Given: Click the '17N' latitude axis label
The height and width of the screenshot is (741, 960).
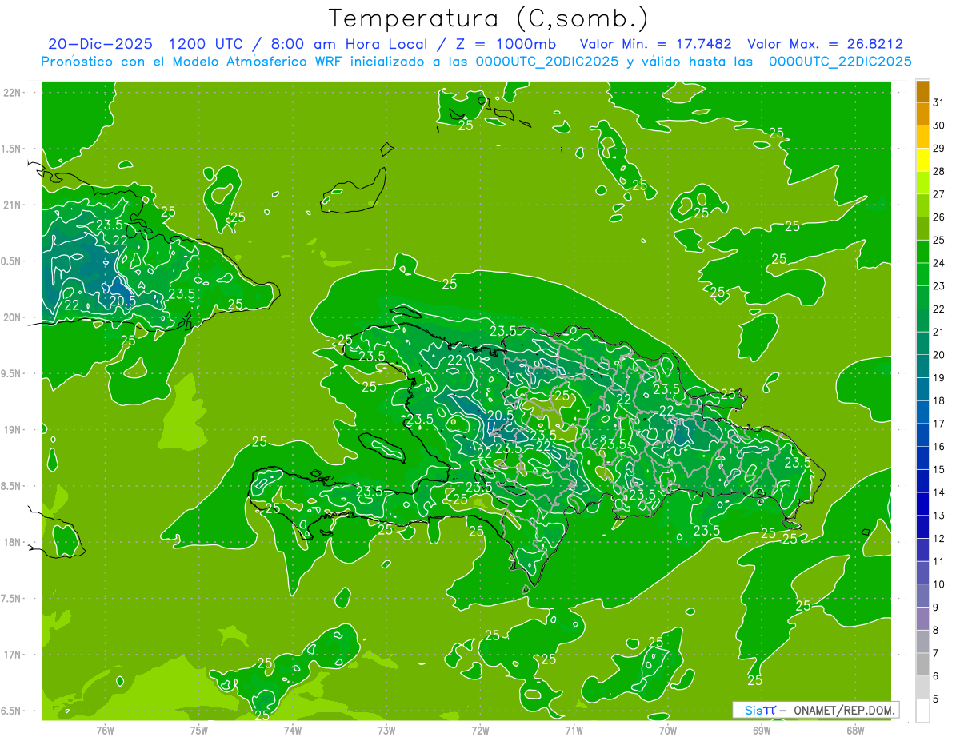Looking at the screenshot, I should [12, 655].
